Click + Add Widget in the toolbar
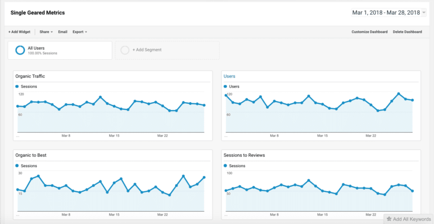 [x=19, y=32]
